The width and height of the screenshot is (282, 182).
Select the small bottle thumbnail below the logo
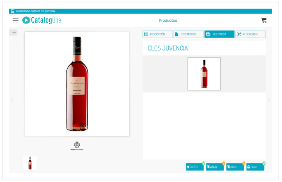pyautogui.click(x=30, y=163)
